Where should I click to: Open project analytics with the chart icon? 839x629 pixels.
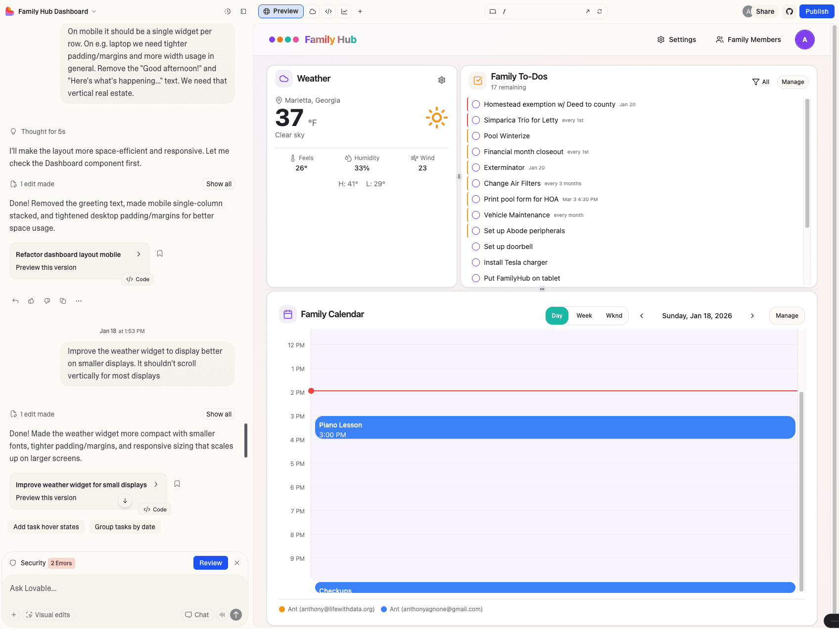[344, 11]
